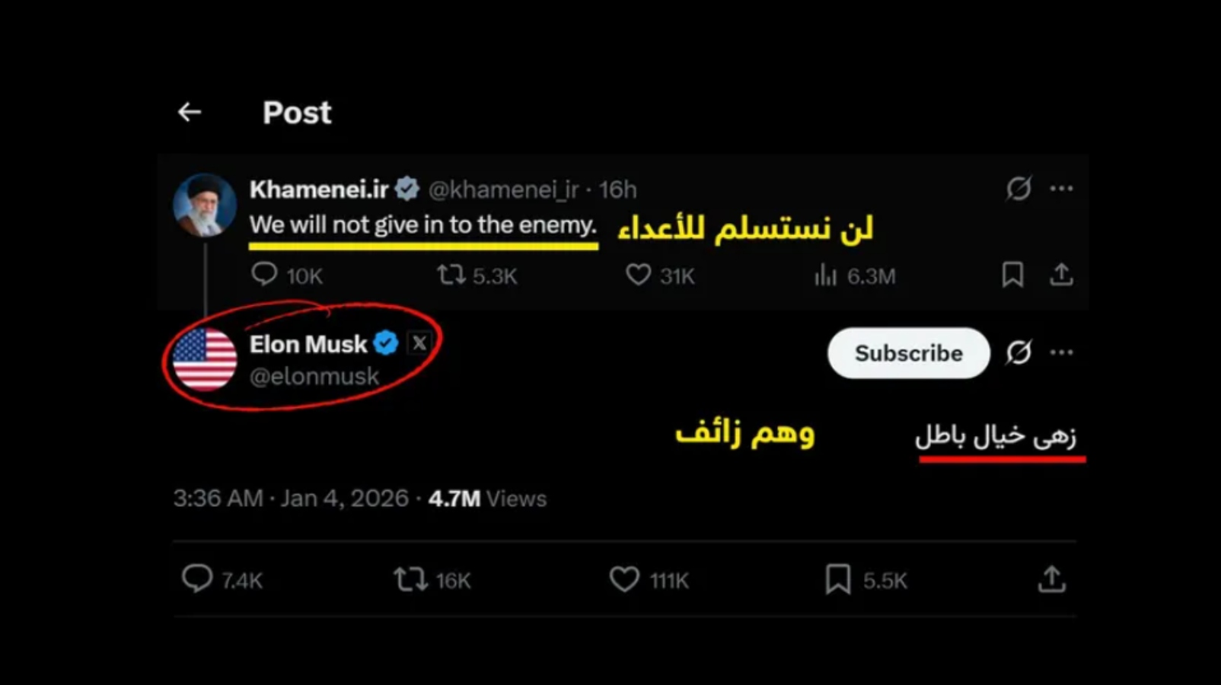
Task: Repost the Khamenei.ir post
Action: [451, 274]
